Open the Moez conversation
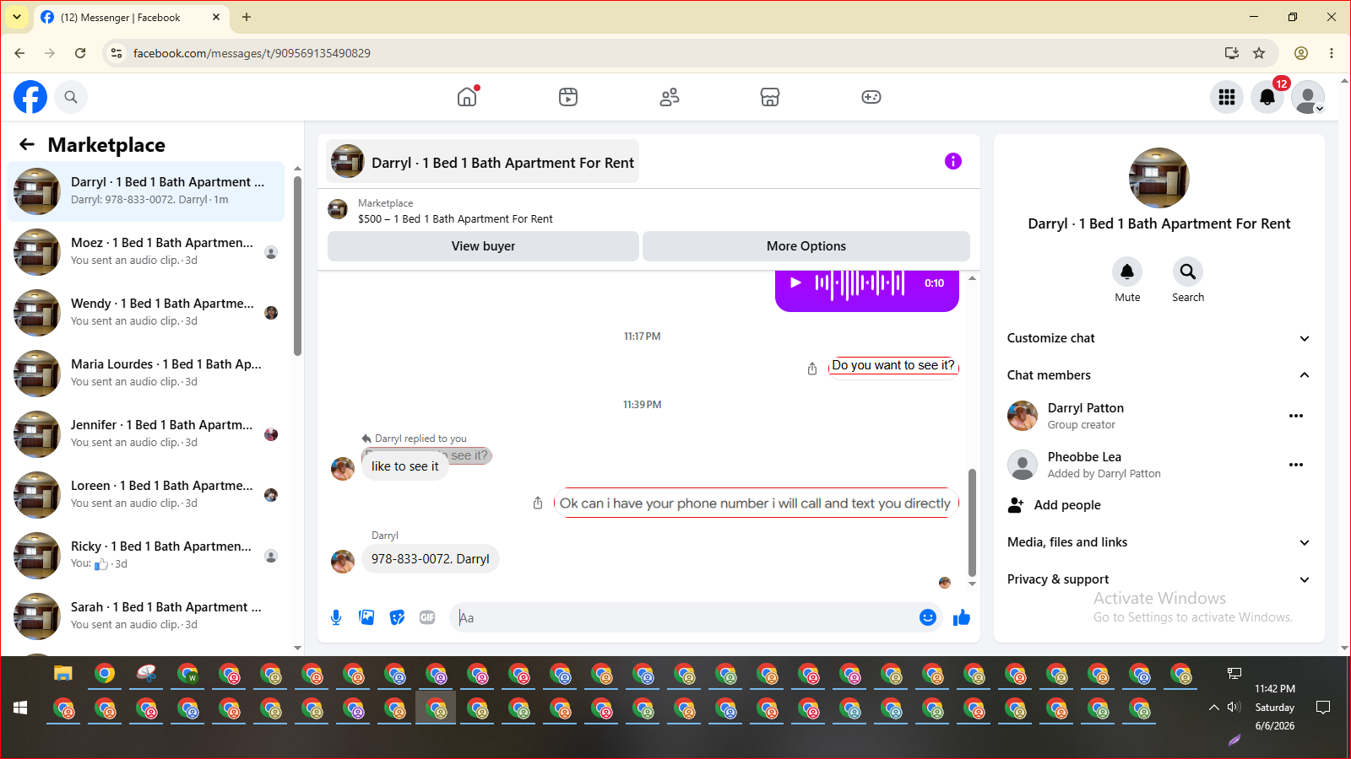This screenshot has height=759, width=1351. (x=146, y=252)
